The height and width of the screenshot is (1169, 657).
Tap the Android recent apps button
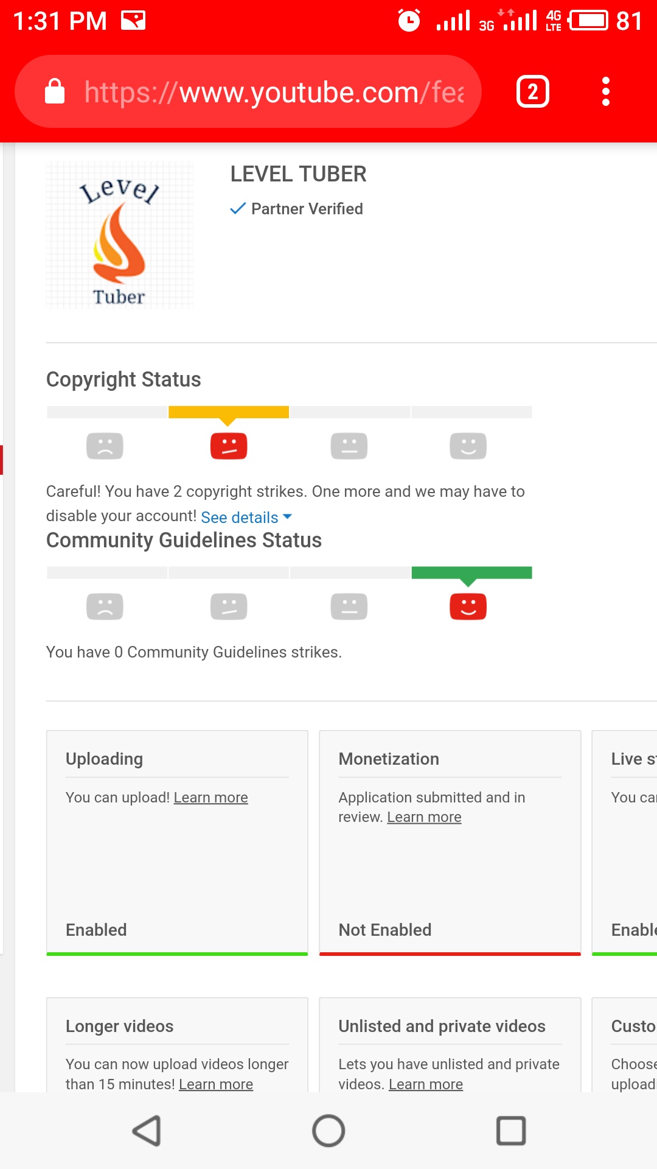point(511,1131)
